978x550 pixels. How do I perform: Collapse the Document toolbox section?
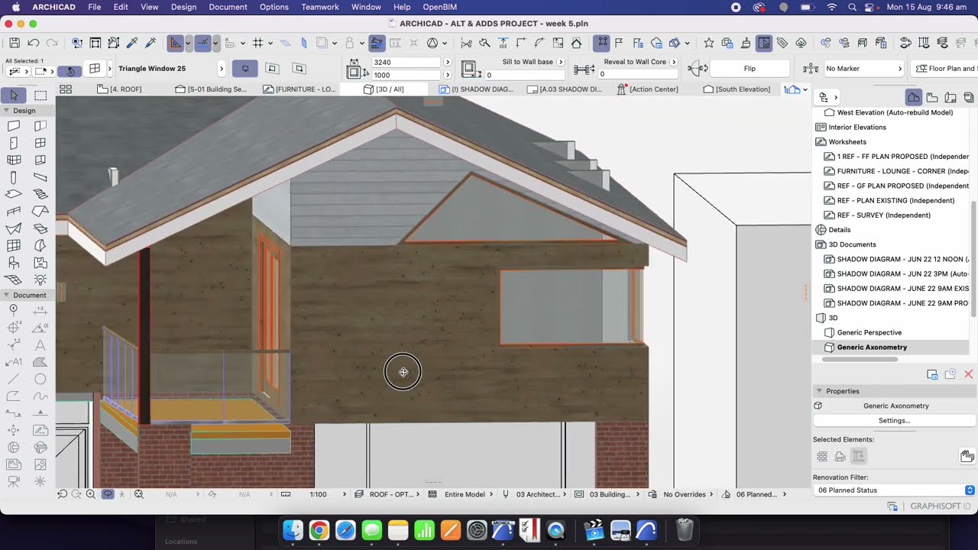pyautogui.click(x=6, y=295)
